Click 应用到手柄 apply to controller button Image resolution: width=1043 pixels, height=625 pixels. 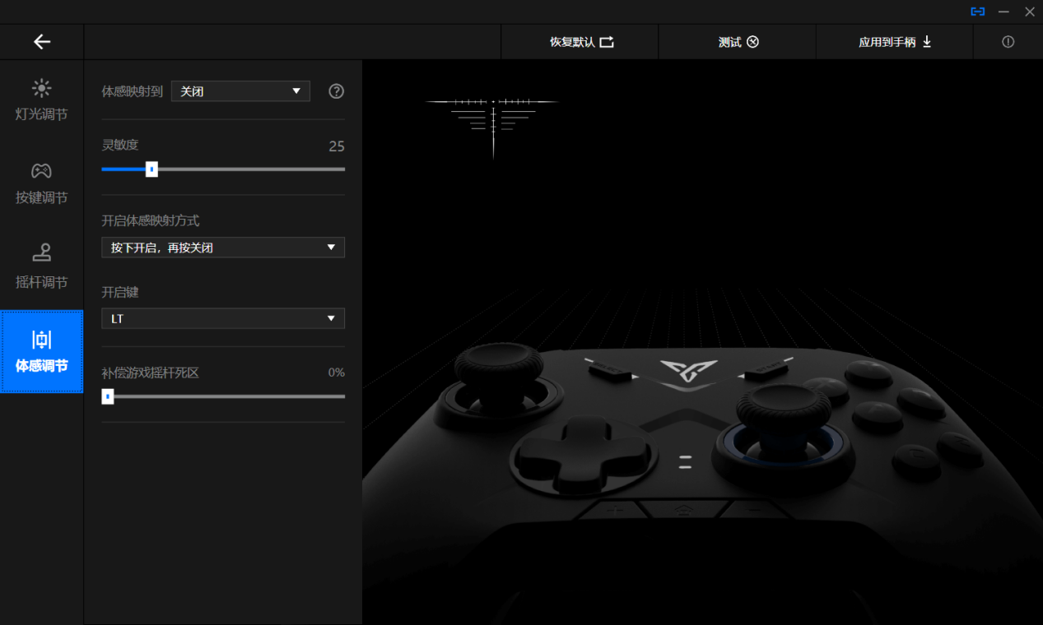(895, 42)
